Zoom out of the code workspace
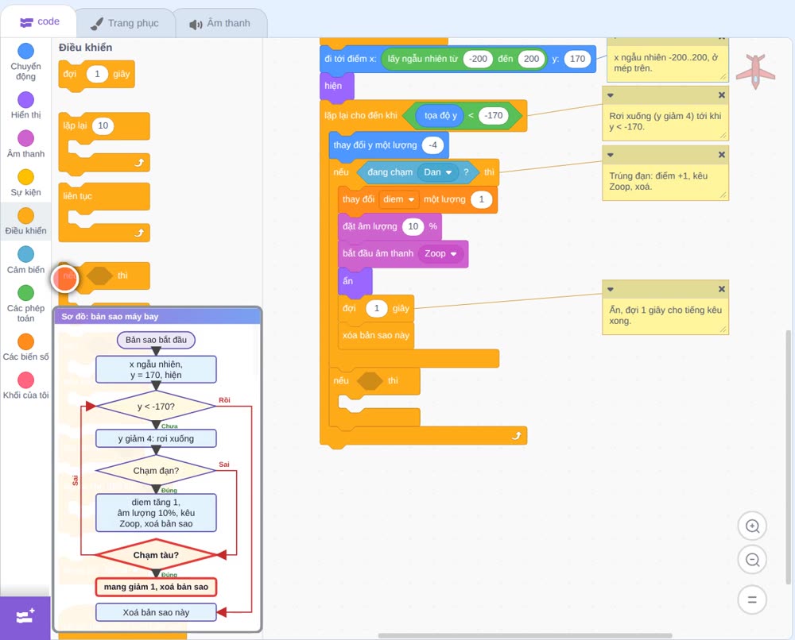795x640 pixels. [x=752, y=560]
